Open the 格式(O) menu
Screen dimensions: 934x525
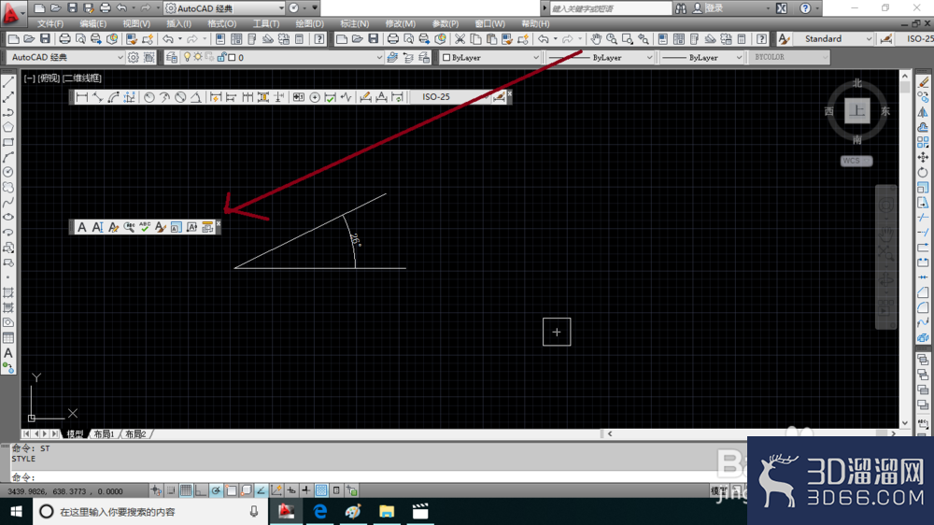point(221,24)
